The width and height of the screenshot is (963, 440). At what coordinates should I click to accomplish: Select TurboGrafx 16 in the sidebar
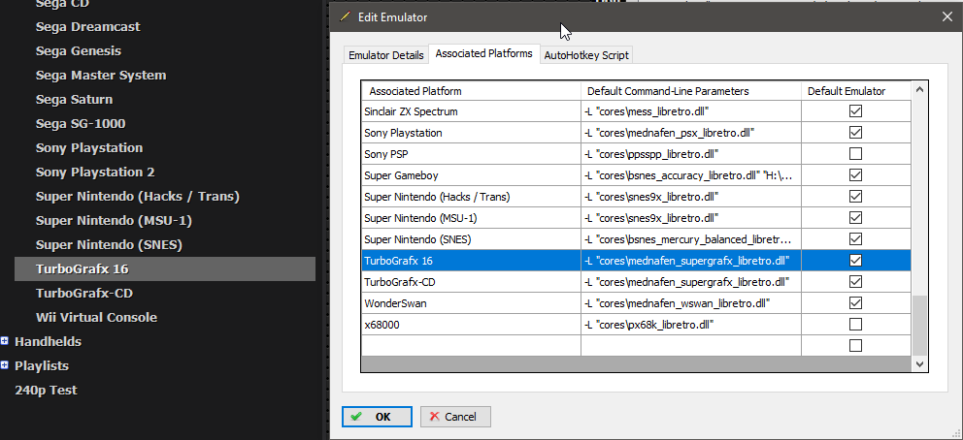(x=165, y=269)
